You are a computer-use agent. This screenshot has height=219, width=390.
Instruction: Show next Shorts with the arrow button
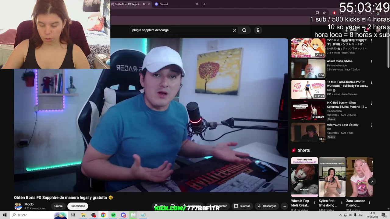point(372,181)
